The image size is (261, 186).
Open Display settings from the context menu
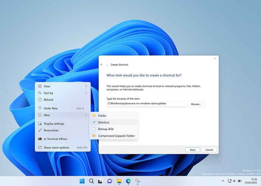click(x=54, y=124)
